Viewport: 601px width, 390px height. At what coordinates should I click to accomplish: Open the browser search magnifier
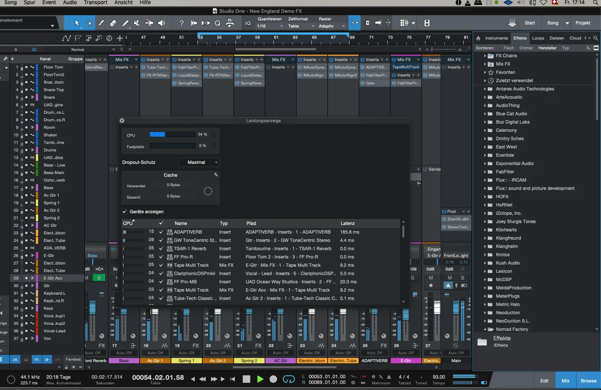coord(596,38)
